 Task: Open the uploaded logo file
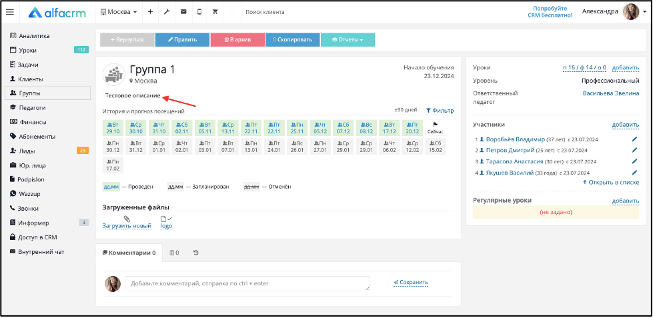[x=166, y=222]
